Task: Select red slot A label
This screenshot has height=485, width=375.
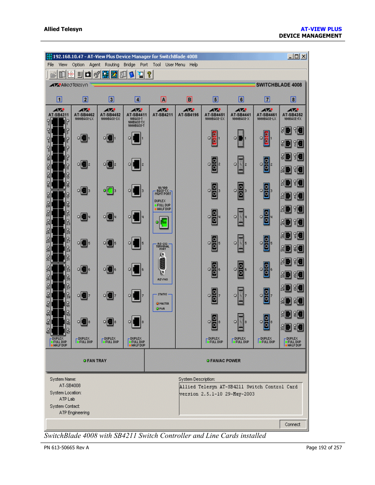Action: coord(164,99)
